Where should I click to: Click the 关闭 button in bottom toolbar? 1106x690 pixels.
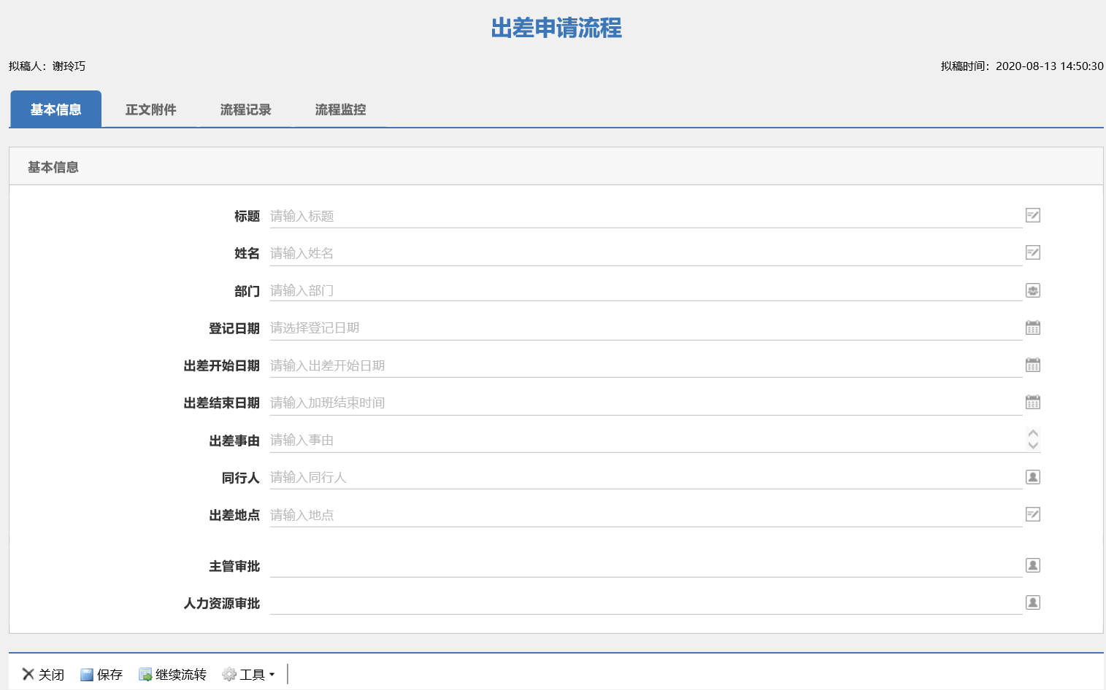tap(43, 675)
